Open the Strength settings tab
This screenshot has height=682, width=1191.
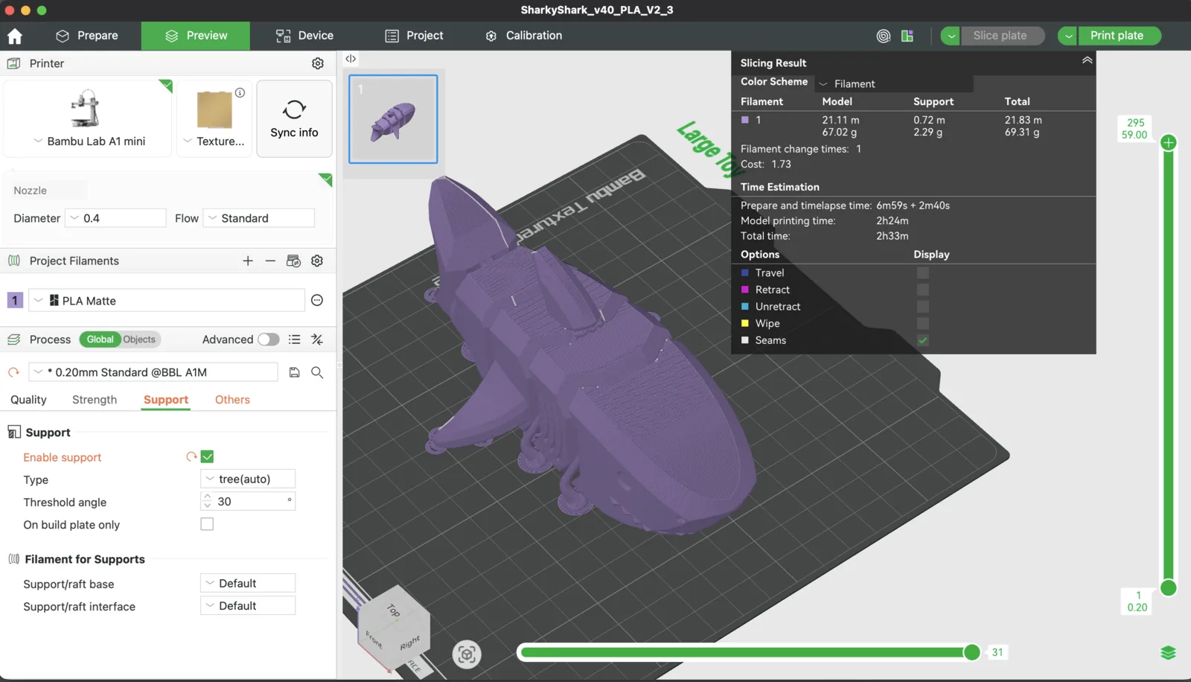click(x=94, y=399)
